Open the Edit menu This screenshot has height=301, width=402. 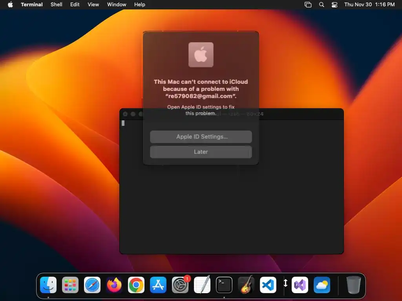click(75, 4)
